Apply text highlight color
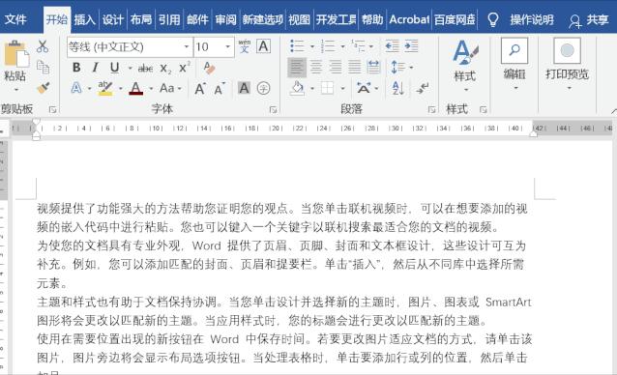The image size is (617, 375). tap(105, 88)
